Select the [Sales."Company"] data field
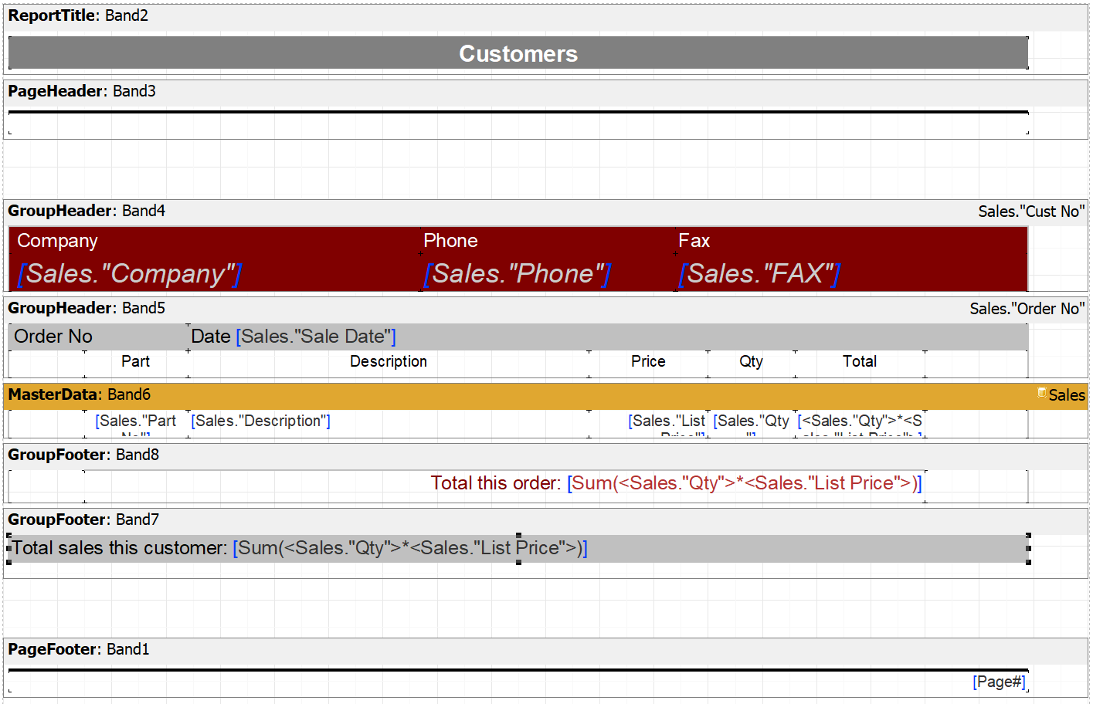 (130, 273)
